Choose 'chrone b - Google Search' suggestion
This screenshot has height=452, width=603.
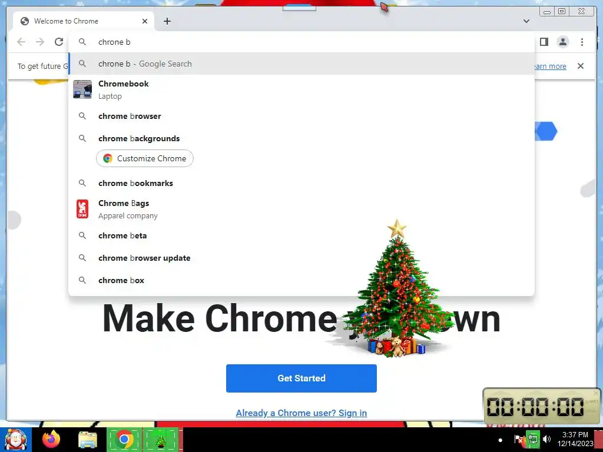click(x=301, y=64)
